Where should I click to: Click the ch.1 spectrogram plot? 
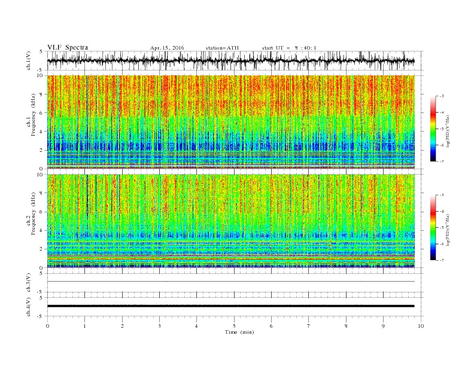(230, 122)
